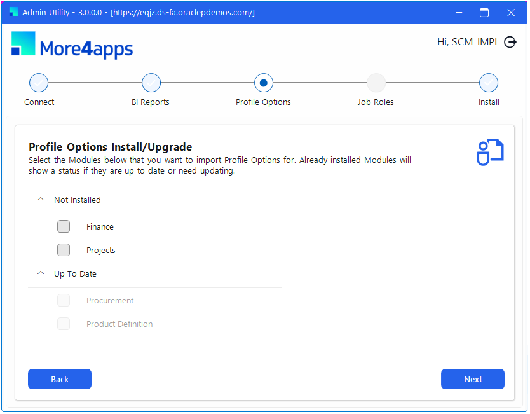Maximize the Admin Utility window
This screenshot has height=414, width=530.
484,13
